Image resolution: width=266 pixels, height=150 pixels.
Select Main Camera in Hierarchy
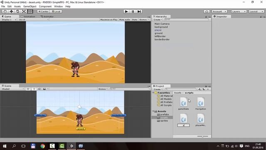coord(162,24)
